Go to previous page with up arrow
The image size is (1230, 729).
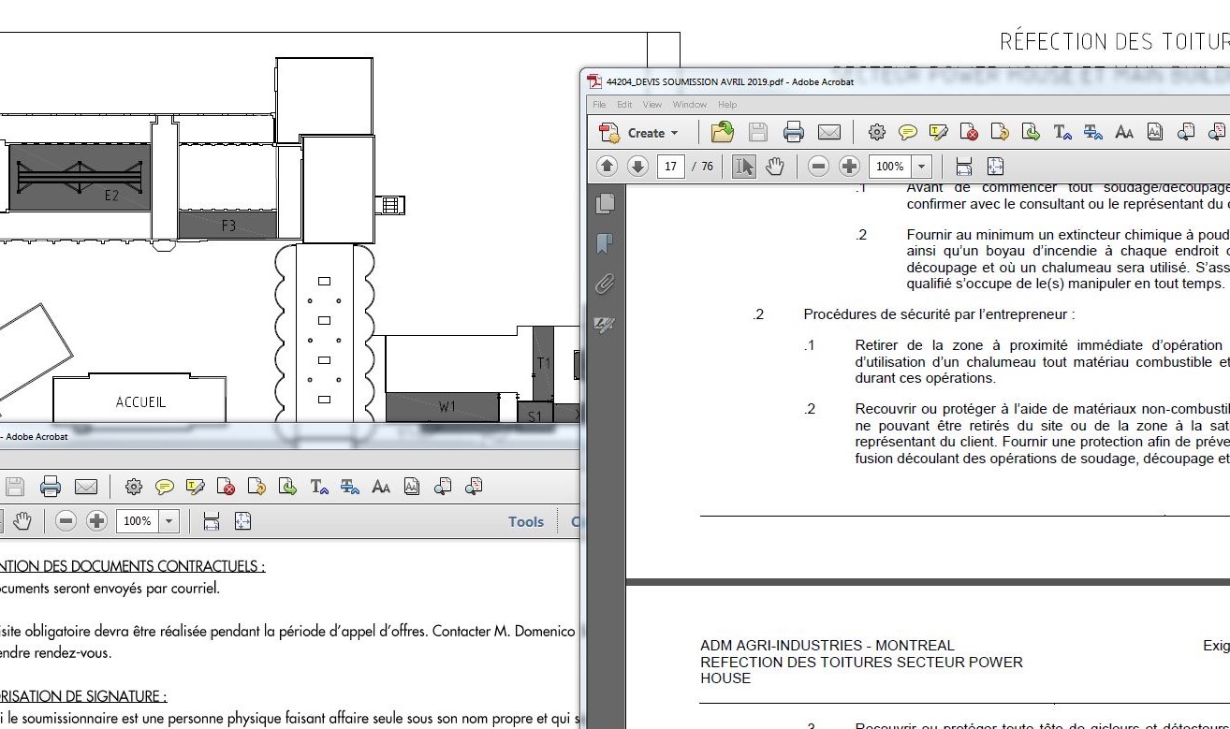tap(607, 167)
